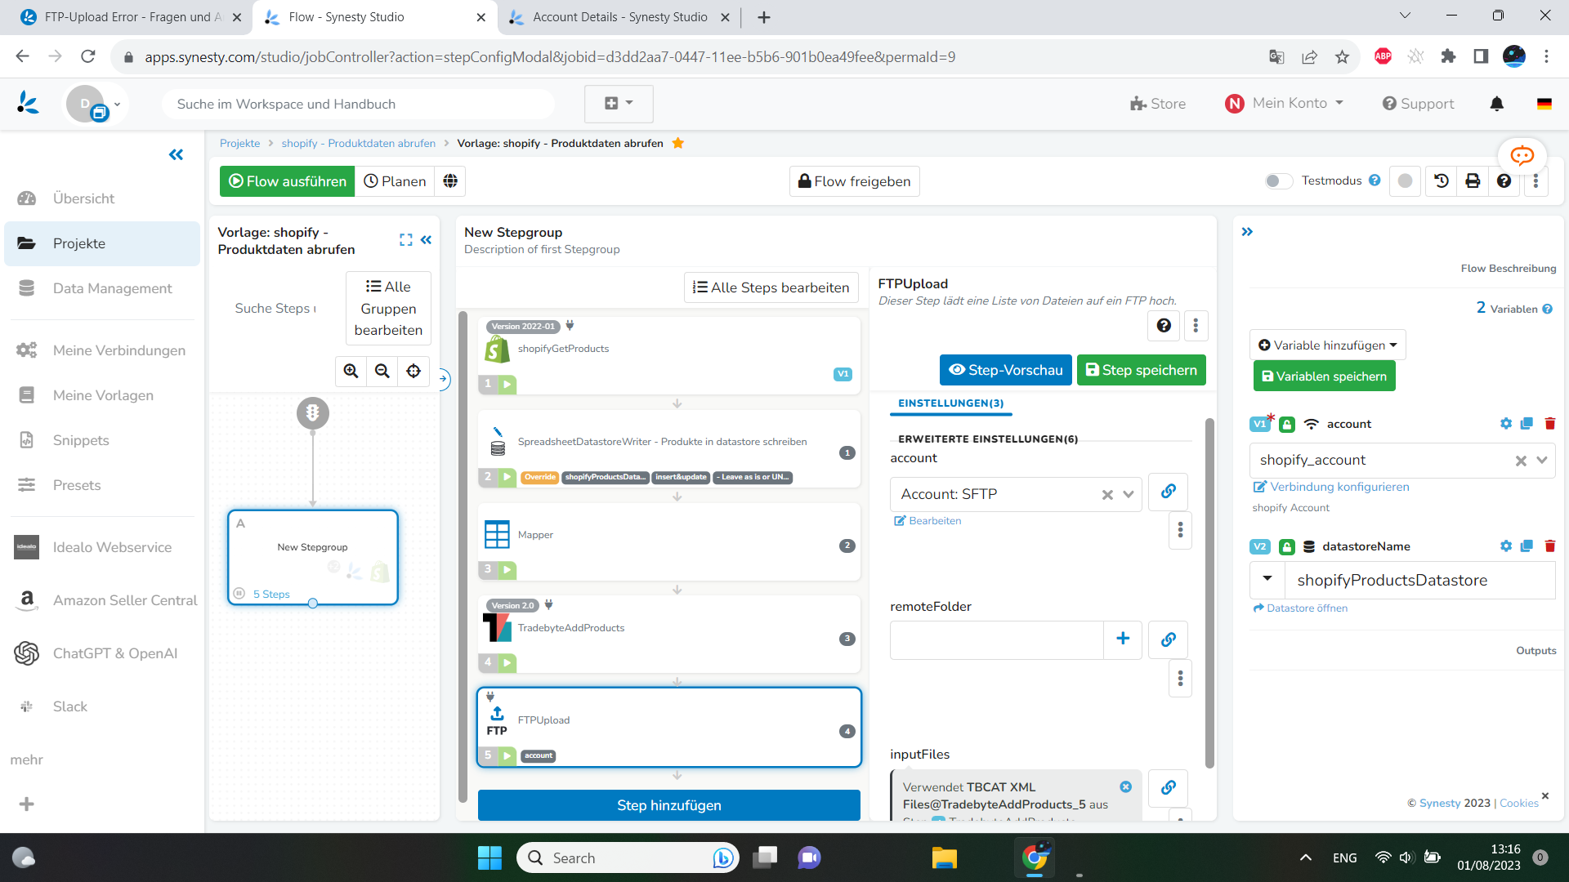Open the user avatar dropdown
This screenshot has height=882, width=1569.
[x=96, y=105]
